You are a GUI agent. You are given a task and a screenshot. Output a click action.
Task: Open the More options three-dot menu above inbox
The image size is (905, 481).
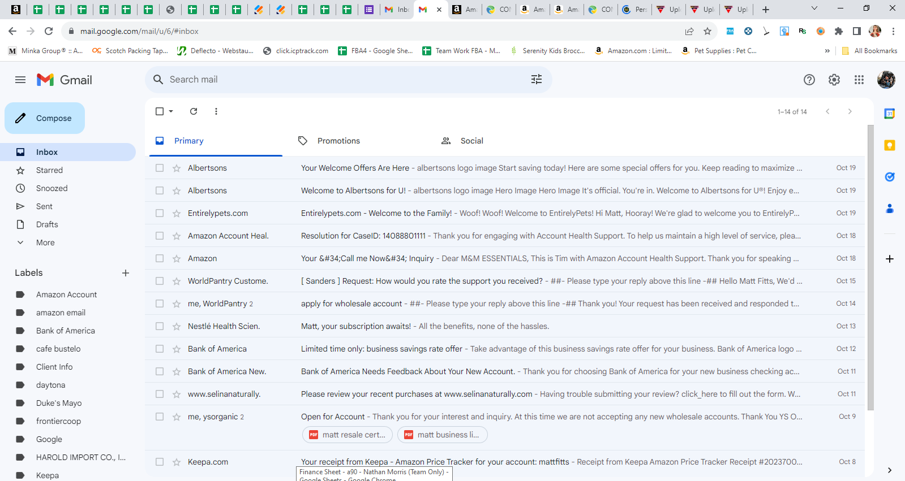tap(216, 111)
